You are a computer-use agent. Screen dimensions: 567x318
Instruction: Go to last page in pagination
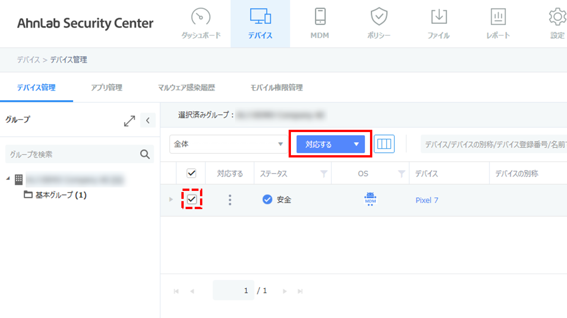click(x=300, y=291)
